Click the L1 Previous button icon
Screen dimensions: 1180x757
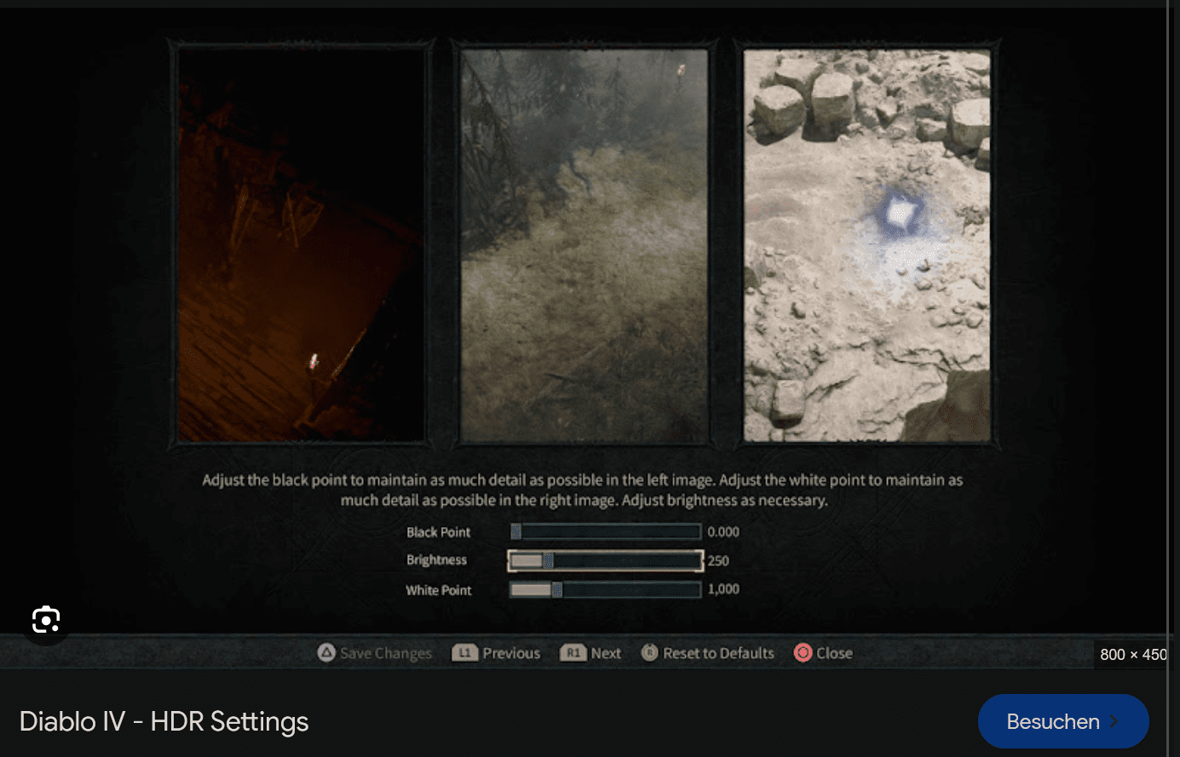click(464, 653)
